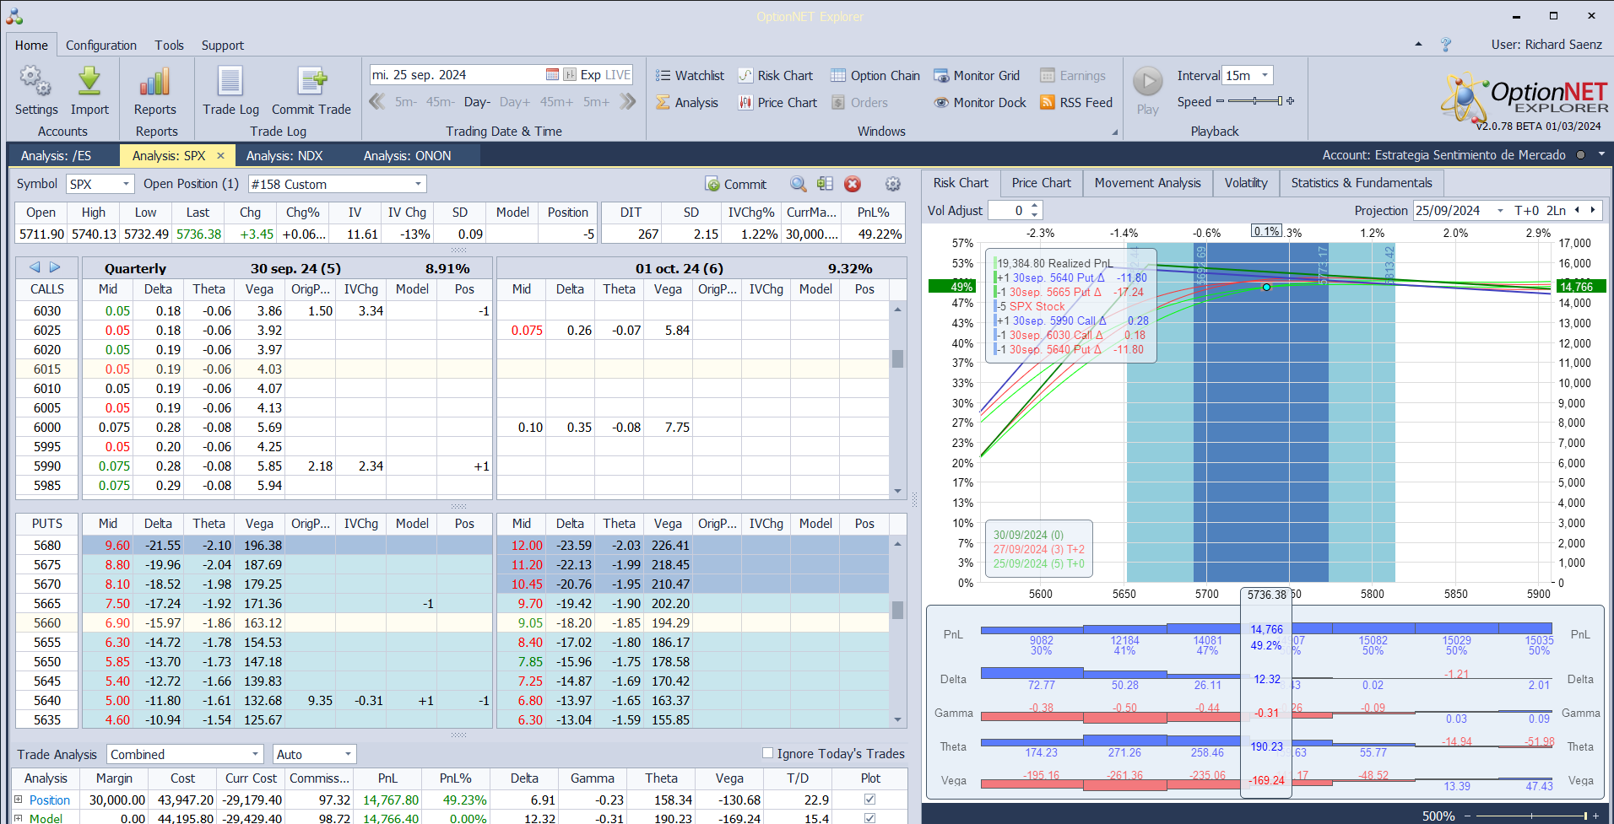Open the Option Chain window
The image size is (1614, 824).
pyautogui.click(x=875, y=76)
